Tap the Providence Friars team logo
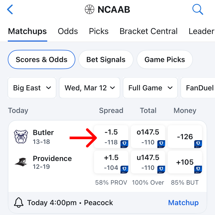215x215 pixels. (21, 162)
